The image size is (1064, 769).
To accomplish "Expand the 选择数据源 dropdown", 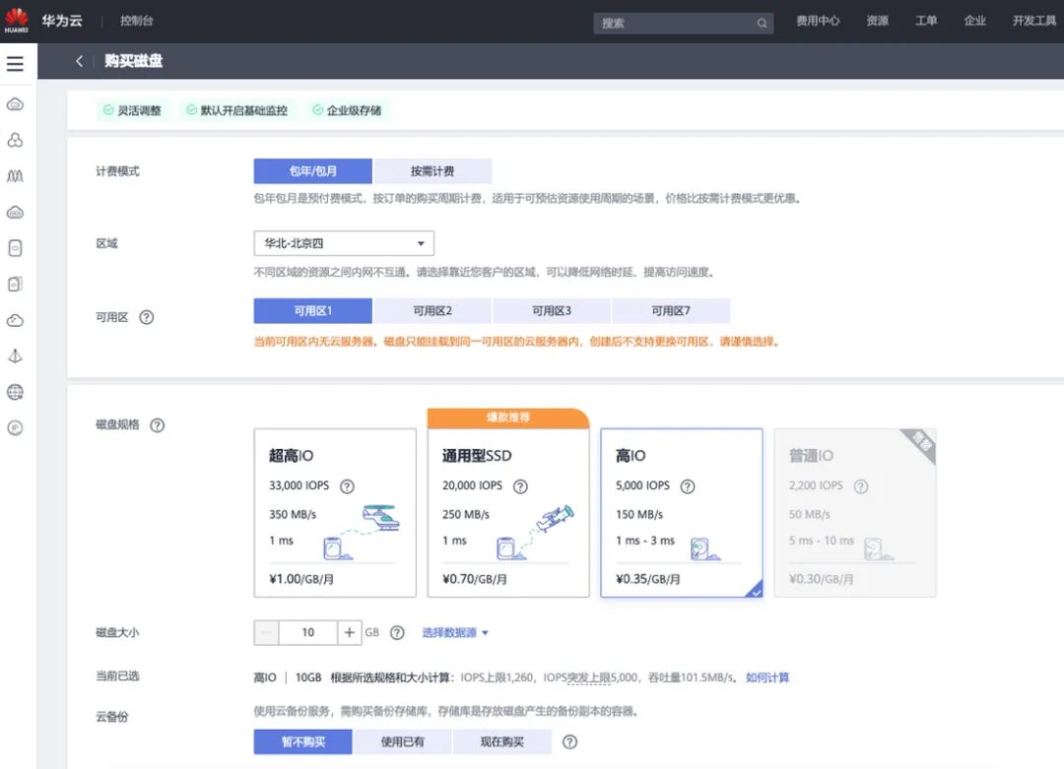I will tap(455, 633).
